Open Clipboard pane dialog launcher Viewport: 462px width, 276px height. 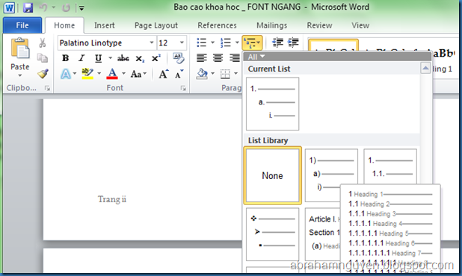click(47, 88)
